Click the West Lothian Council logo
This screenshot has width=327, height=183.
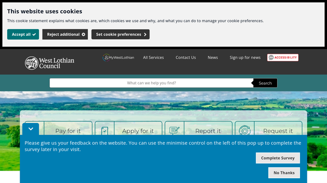coord(49,63)
